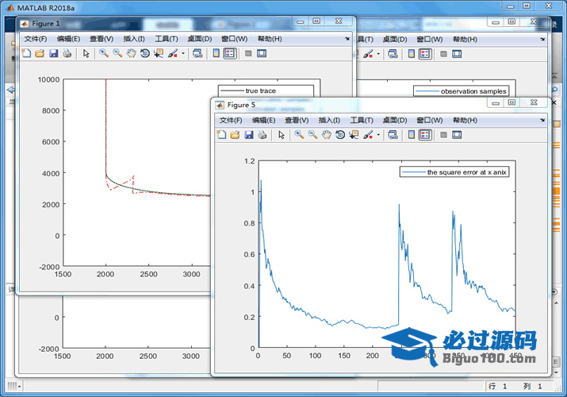Select Edit Plot arrow in Figure 1 toolbar

point(86,53)
